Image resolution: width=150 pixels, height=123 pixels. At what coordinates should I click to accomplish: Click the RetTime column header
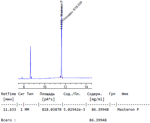click(x=8, y=94)
